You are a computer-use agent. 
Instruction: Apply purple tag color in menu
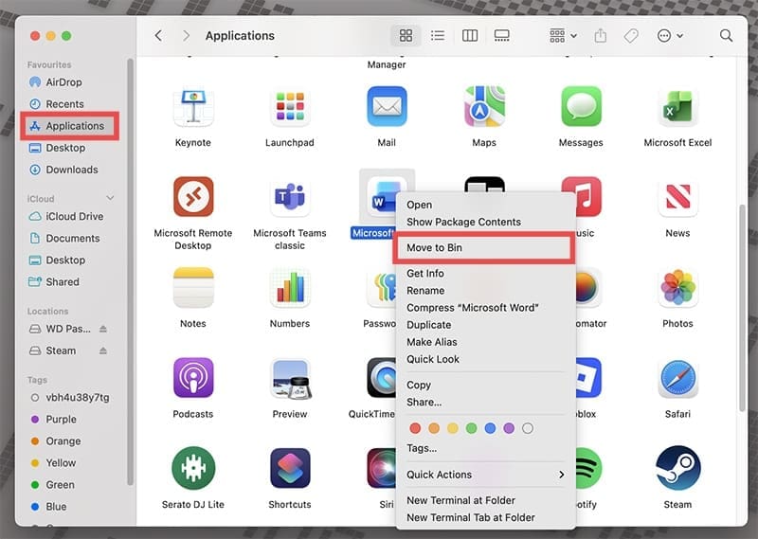click(x=509, y=428)
